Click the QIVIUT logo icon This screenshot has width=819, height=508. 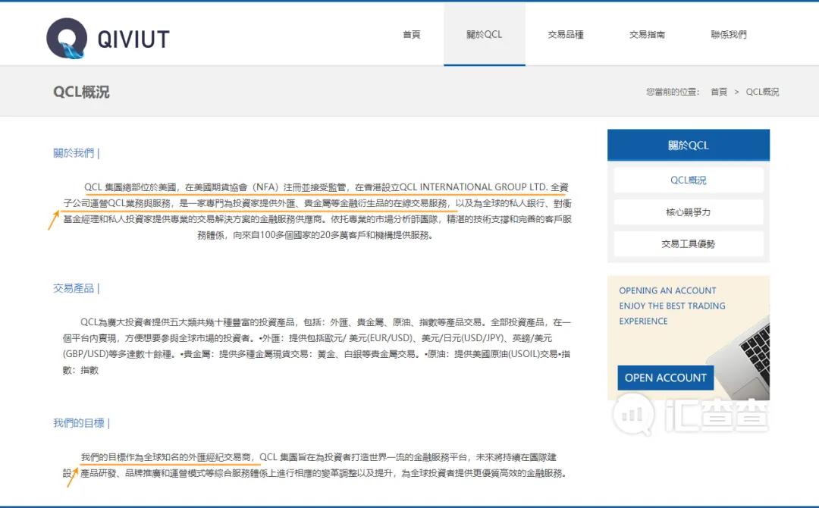pyautogui.click(x=67, y=38)
